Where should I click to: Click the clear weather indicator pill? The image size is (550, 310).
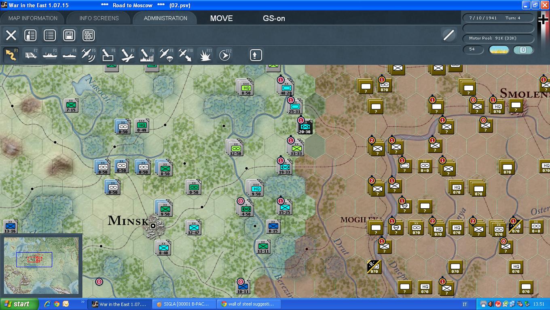(x=499, y=50)
